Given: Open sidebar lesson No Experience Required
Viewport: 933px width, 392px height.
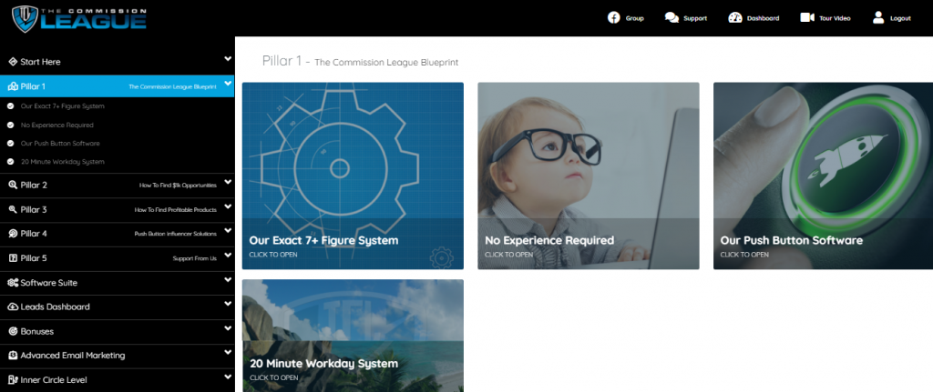Looking at the screenshot, I should click(57, 126).
